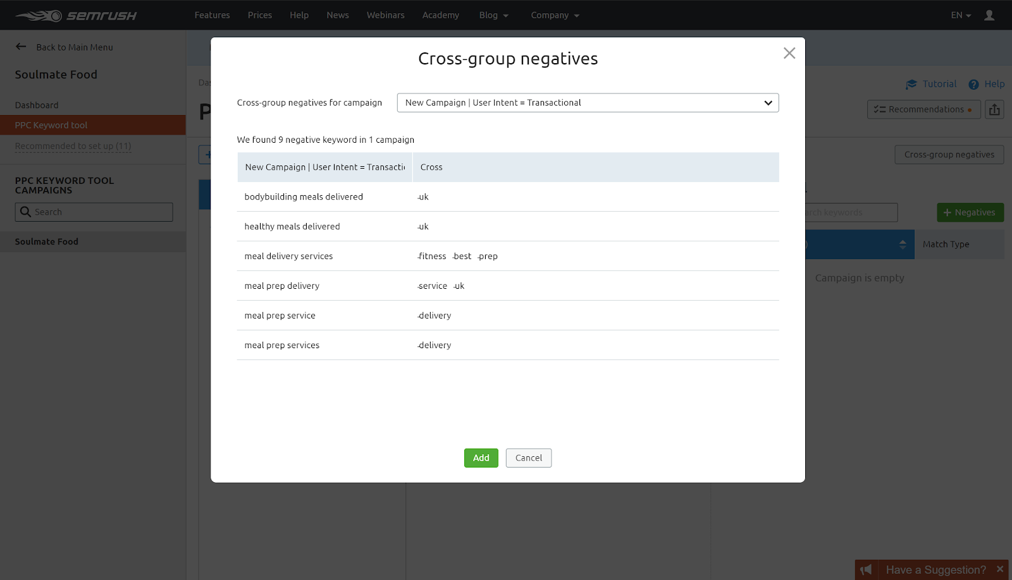Click the megaphone suggestion icon

866,570
